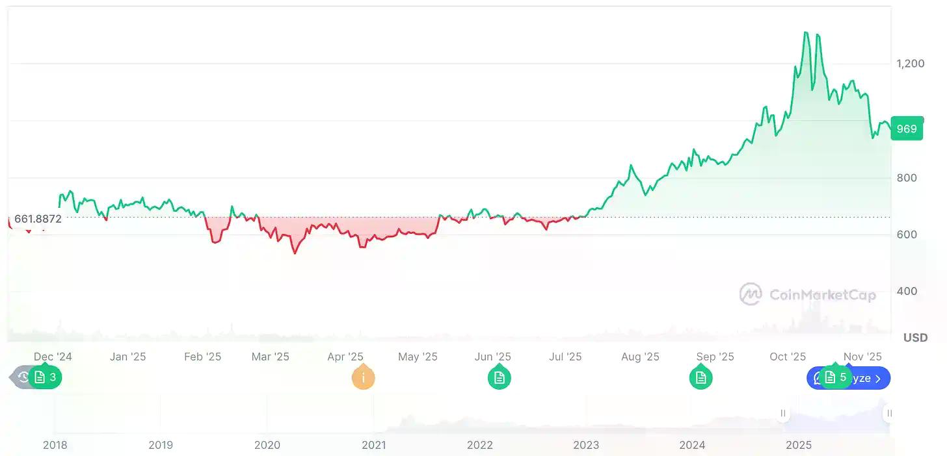Click the green 969 current price badge
This screenshot has height=456, width=947.
pos(907,129)
